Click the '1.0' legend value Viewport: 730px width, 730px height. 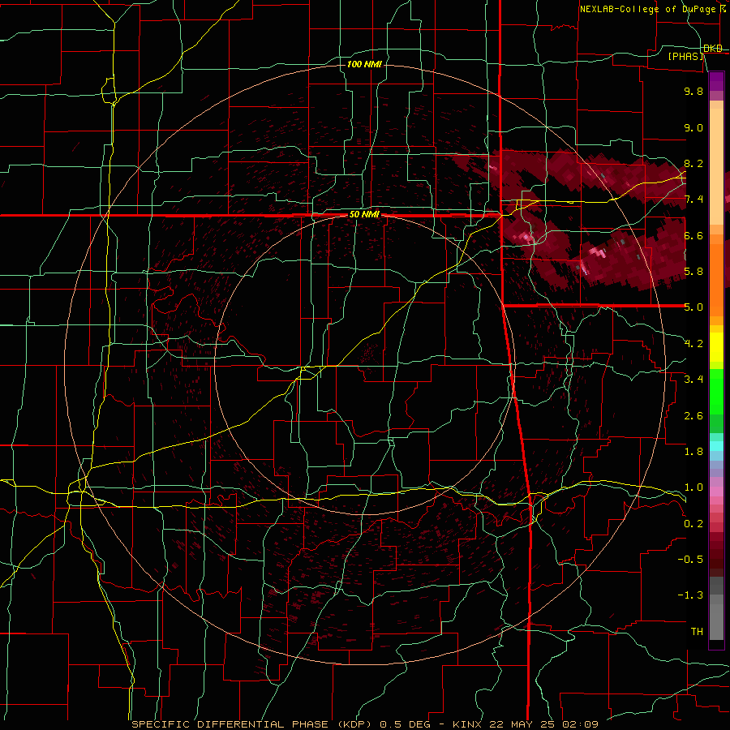point(693,487)
